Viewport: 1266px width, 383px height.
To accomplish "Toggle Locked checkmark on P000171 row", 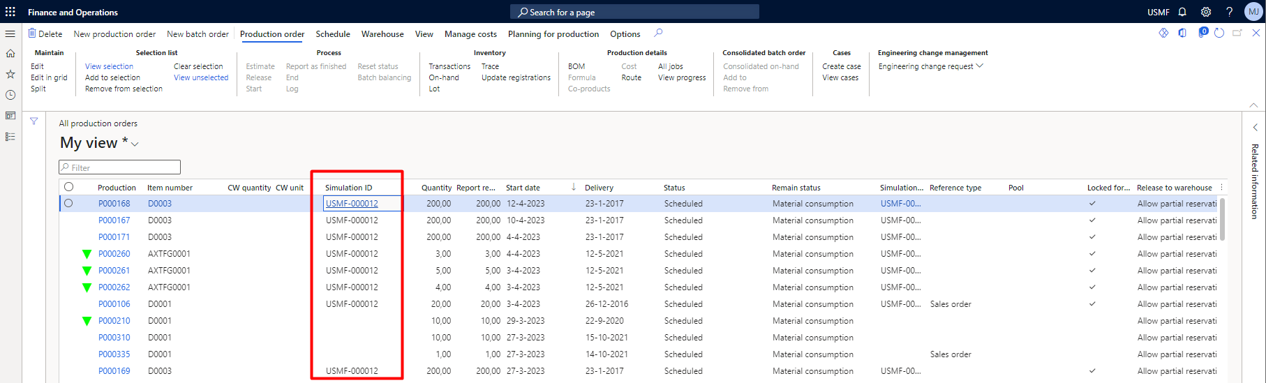I will pyautogui.click(x=1092, y=237).
